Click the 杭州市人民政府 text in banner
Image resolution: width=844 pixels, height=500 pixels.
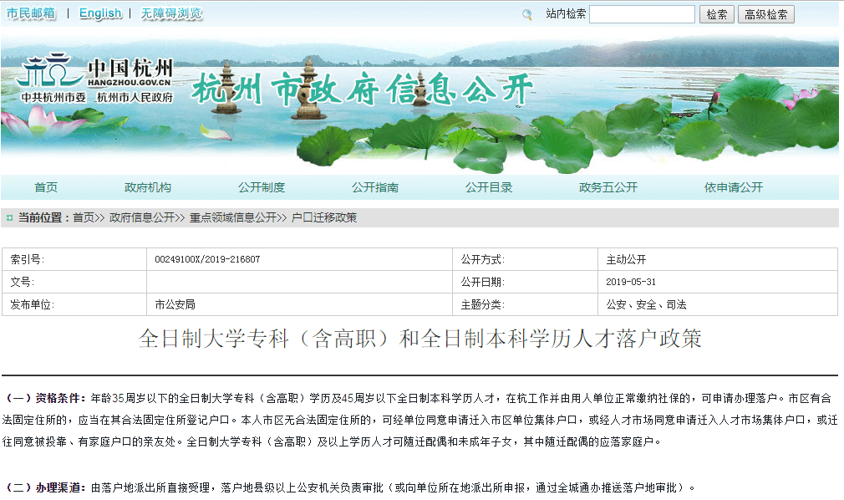tap(135, 98)
